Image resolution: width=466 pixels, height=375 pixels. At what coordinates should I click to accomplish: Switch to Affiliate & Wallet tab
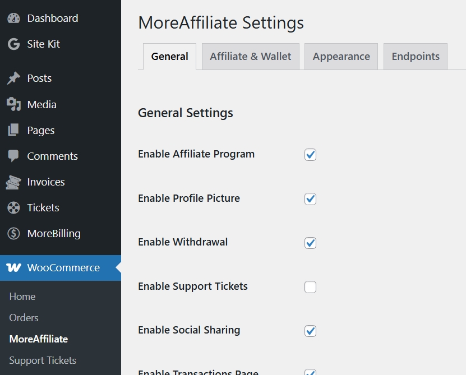251,57
